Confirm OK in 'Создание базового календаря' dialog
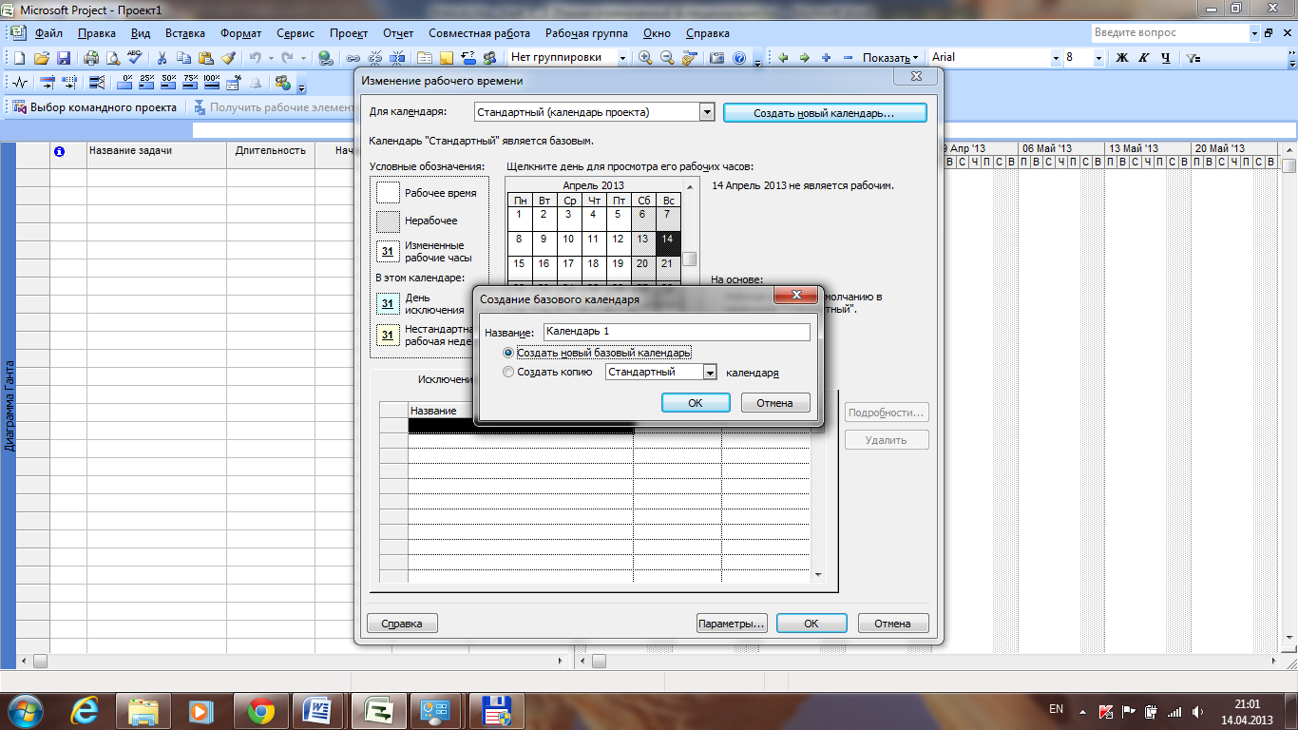Viewport: 1298px width, 730px height. (696, 403)
